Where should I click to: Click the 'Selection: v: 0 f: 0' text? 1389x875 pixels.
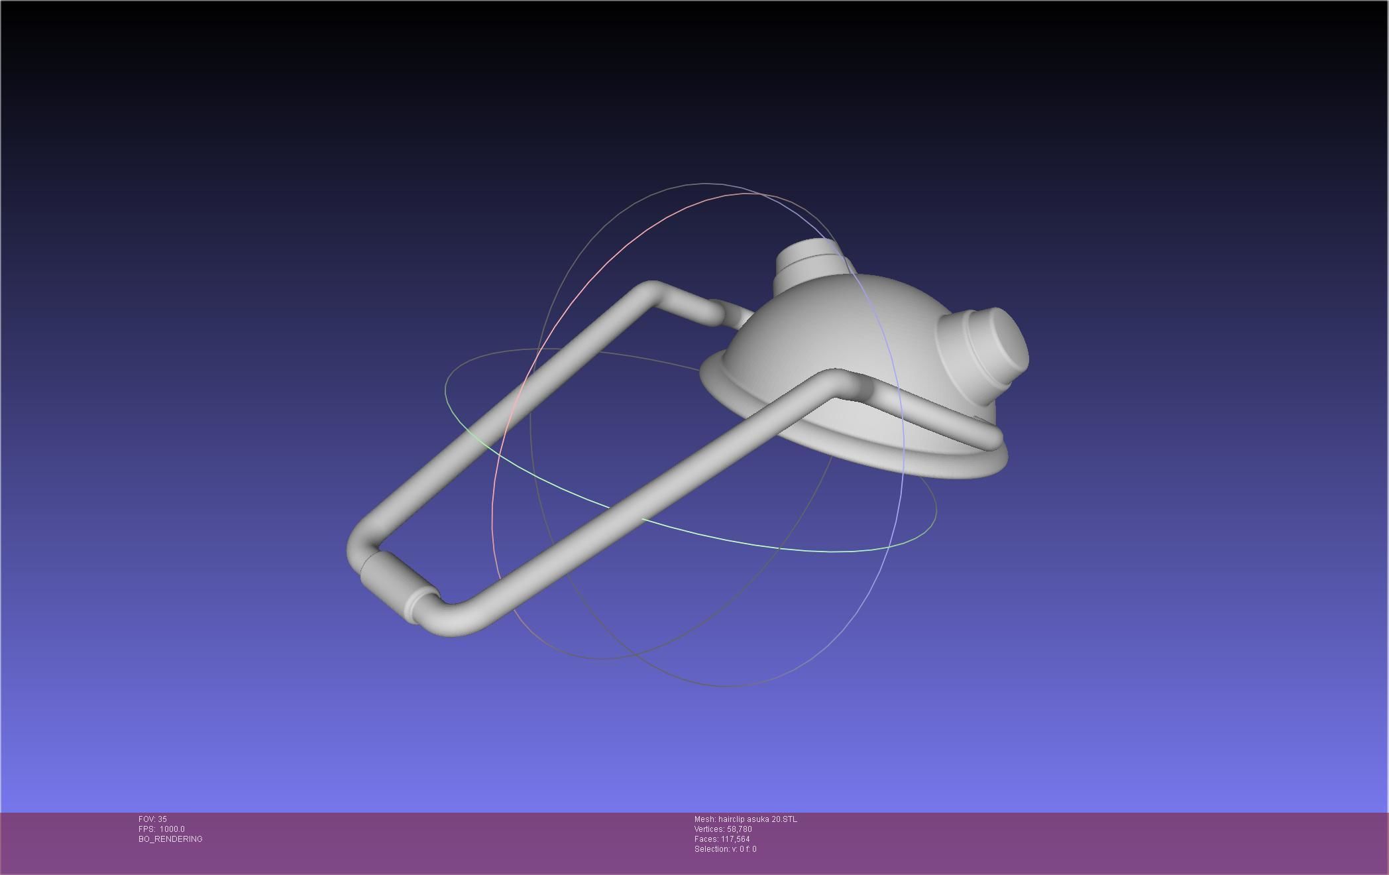[x=725, y=849]
